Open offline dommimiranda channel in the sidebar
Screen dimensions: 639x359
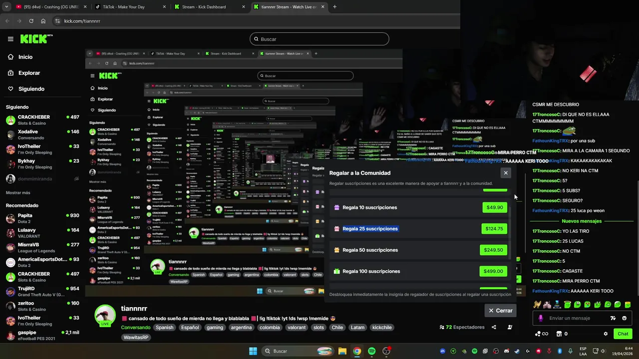(42, 179)
